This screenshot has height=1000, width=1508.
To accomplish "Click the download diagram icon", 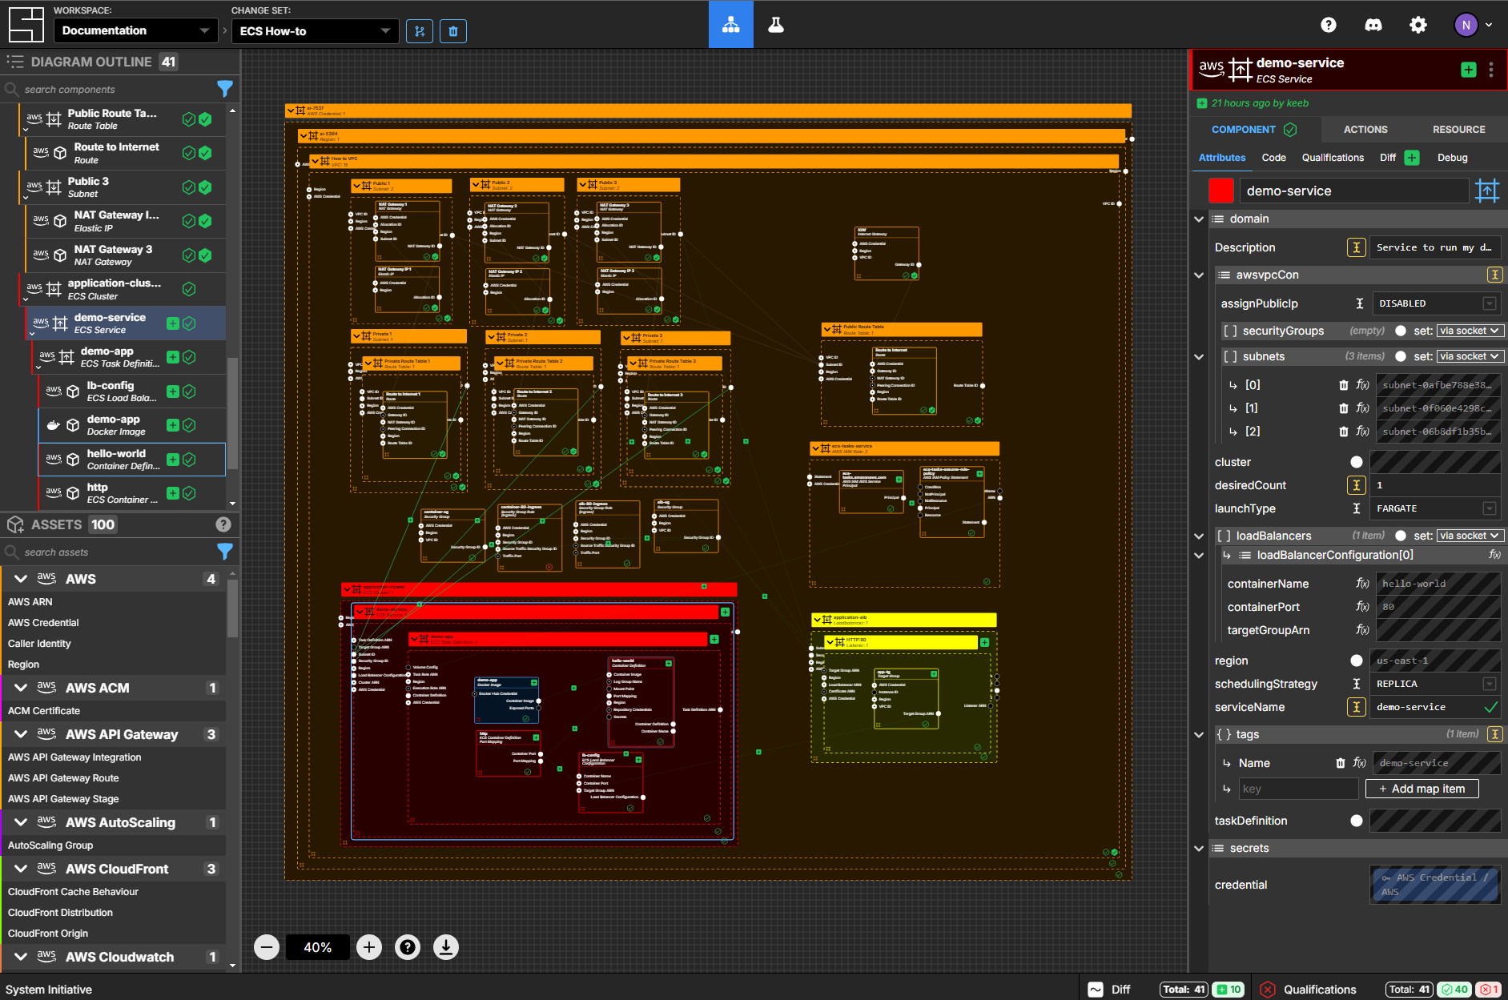I will coord(446,947).
